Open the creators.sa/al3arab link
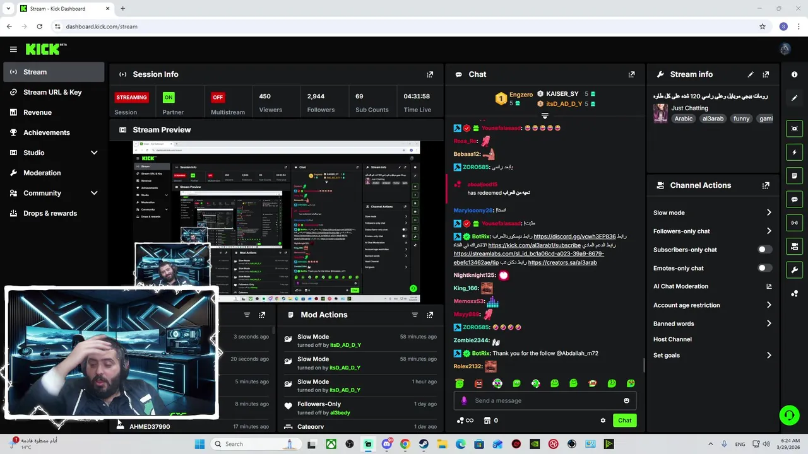 (562, 262)
